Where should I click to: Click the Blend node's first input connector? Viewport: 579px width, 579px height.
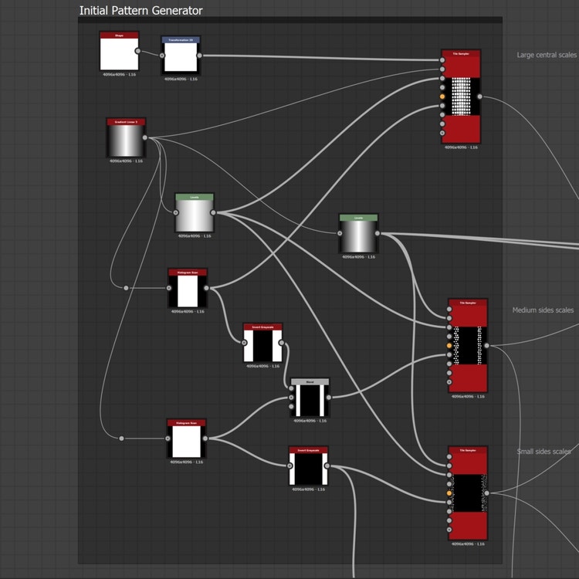[291, 388]
